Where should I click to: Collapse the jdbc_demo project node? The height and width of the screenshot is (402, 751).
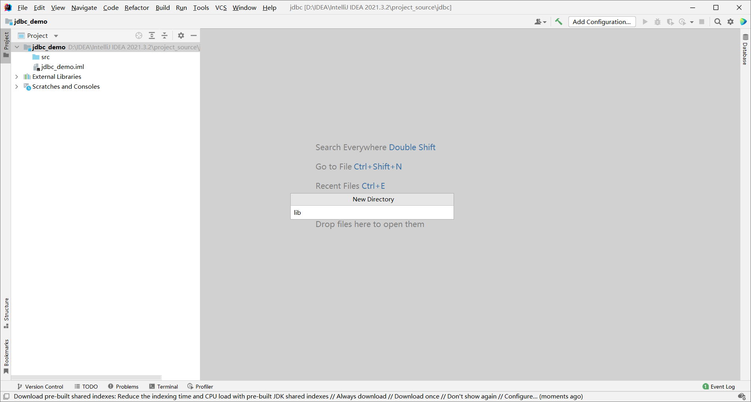[17, 47]
